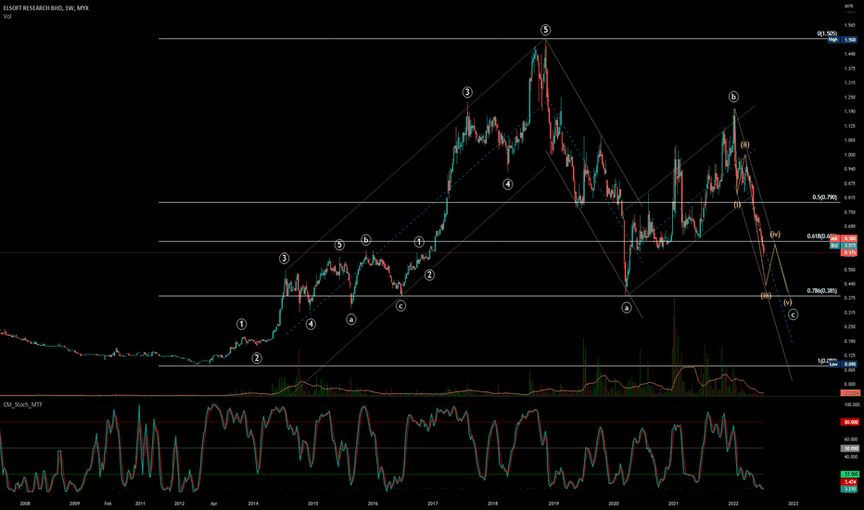Click the 2018 time axis label
This screenshot has height=510, width=864.
coord(492,504)
